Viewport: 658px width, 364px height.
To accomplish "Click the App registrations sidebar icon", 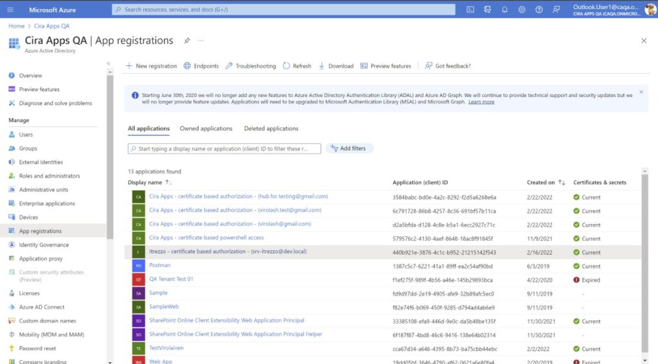I will 12,231.
